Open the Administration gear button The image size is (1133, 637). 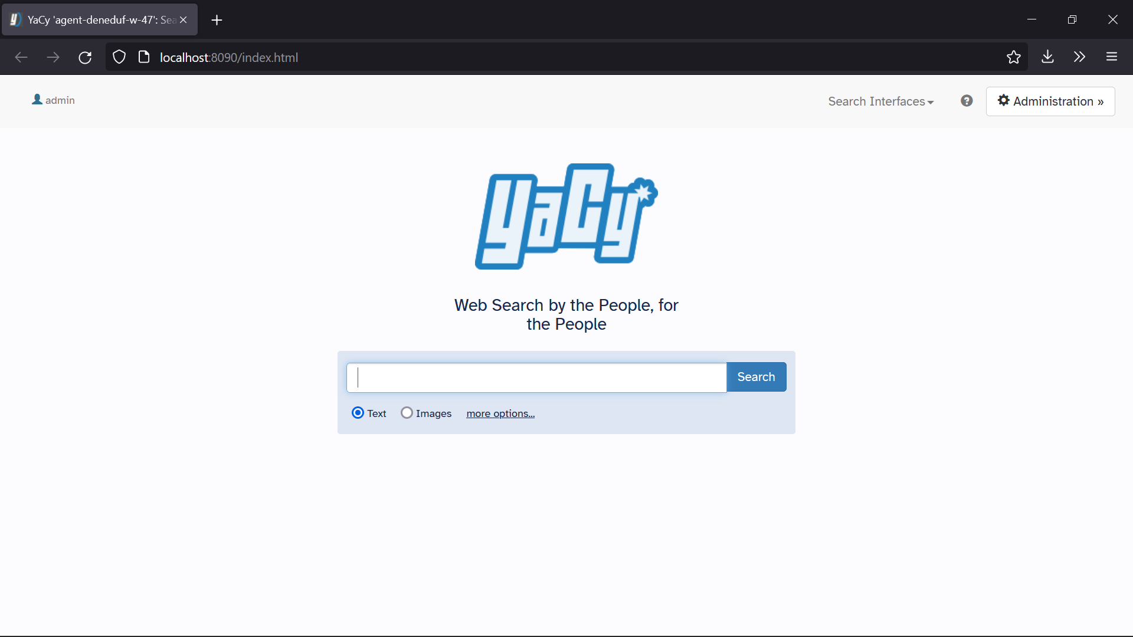[x=1050, y=101]
